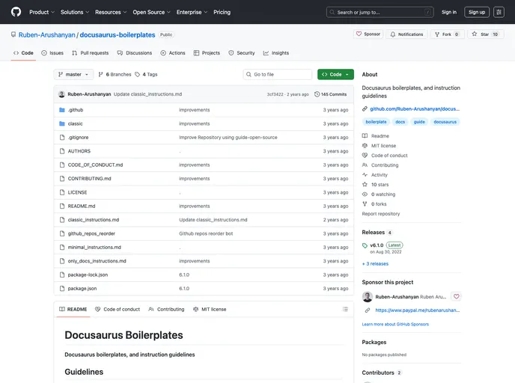The image size is (515, 383).
Task: Click the 0 watching eye icon
Action: coord(365,194)
